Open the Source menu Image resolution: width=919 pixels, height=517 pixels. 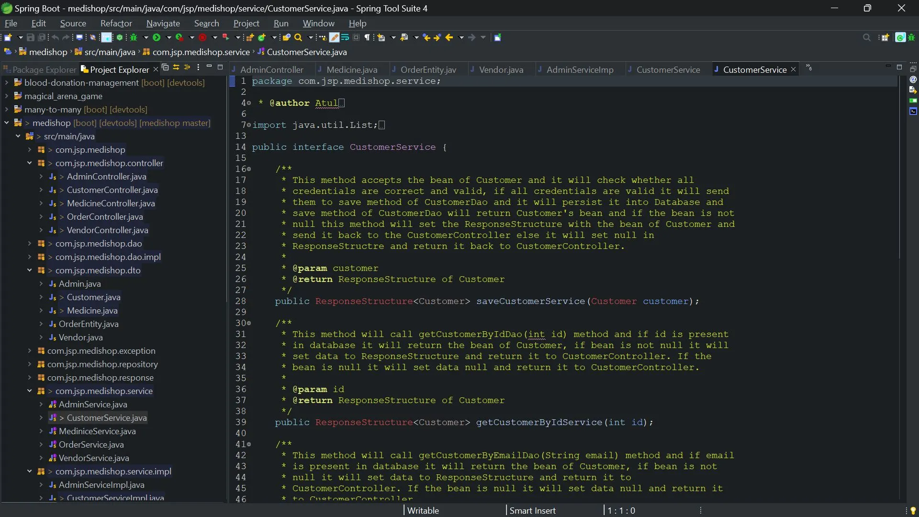(x=73, y=23)
